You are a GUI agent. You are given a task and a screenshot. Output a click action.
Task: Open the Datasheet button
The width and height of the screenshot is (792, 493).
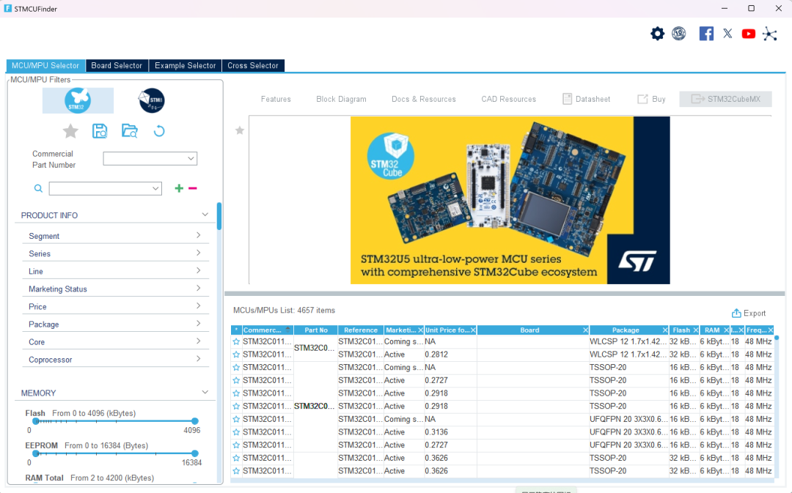[587, 99]
